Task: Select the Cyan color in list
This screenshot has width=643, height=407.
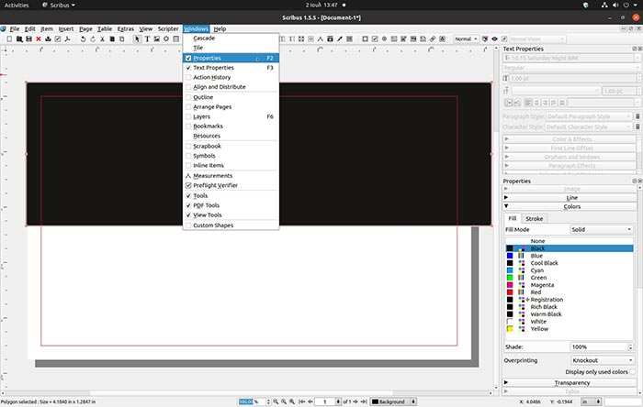Action: (570, 270)
